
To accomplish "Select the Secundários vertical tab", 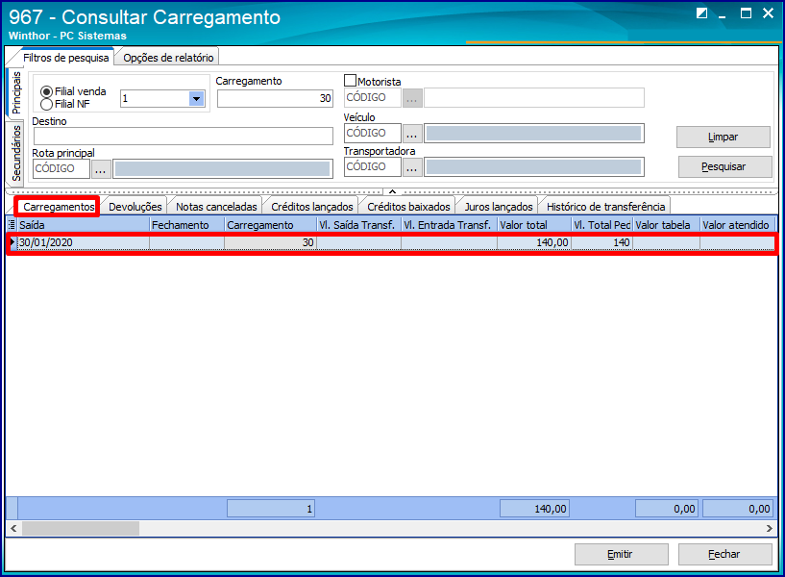I will [x=15, y=153].
